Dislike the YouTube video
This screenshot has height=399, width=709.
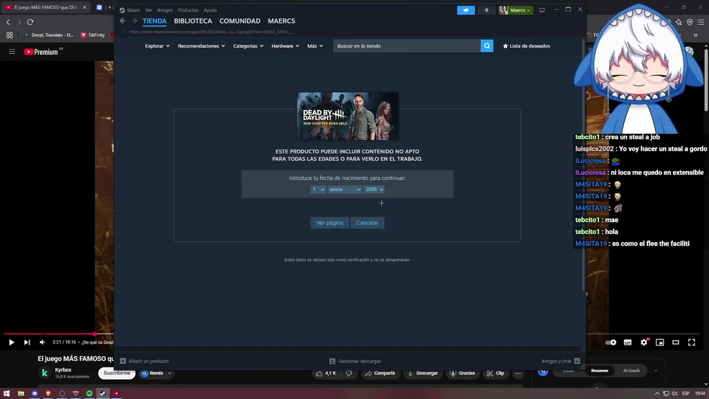348,373
